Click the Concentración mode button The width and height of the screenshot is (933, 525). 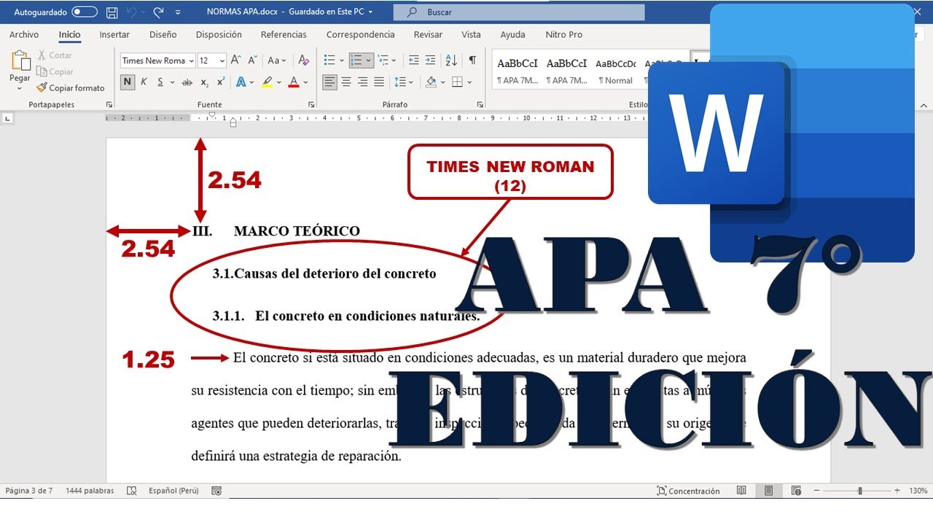click(687, 491)
